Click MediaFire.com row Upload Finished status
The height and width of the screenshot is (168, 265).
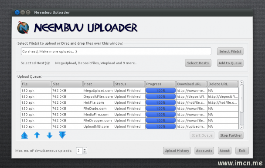pos(129,115)
